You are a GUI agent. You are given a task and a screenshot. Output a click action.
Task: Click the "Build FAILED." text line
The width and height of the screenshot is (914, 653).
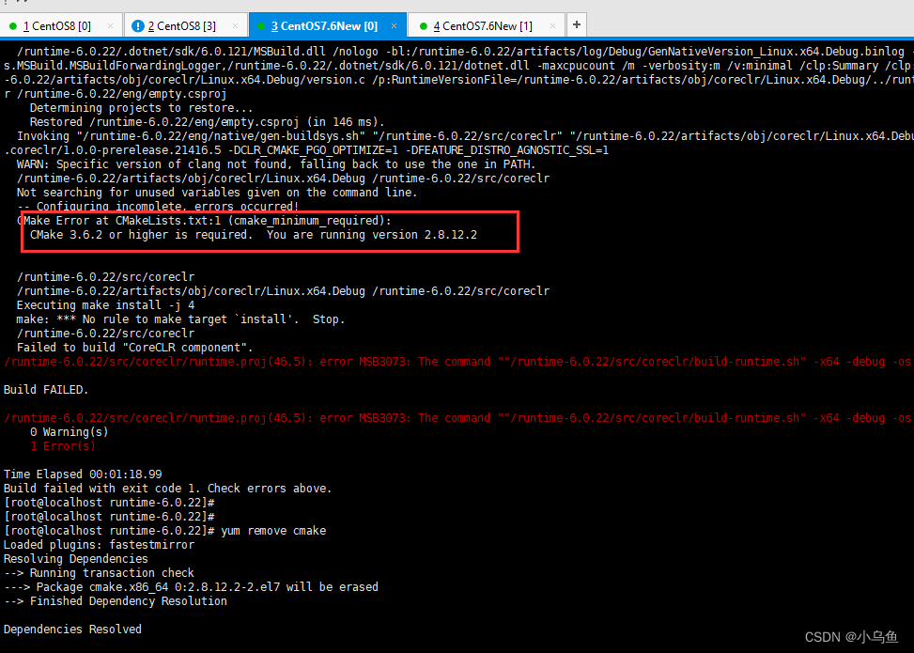[45, 389]
